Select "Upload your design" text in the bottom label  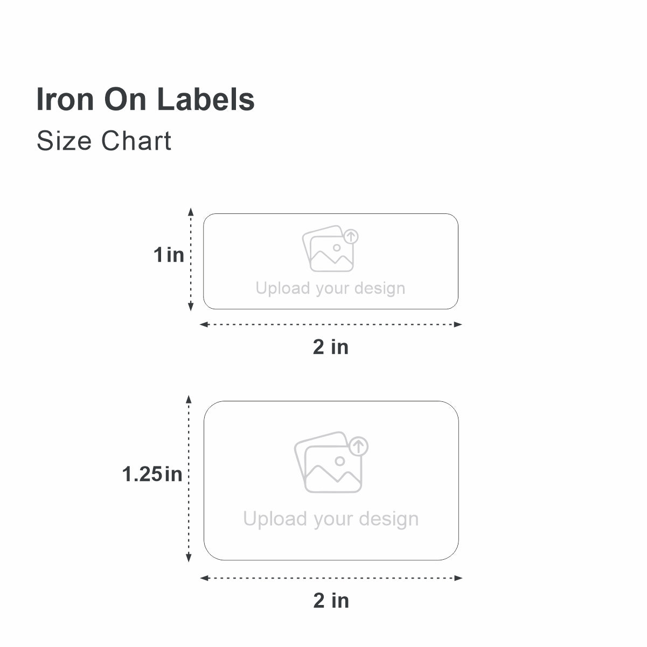tap(331, 519)
